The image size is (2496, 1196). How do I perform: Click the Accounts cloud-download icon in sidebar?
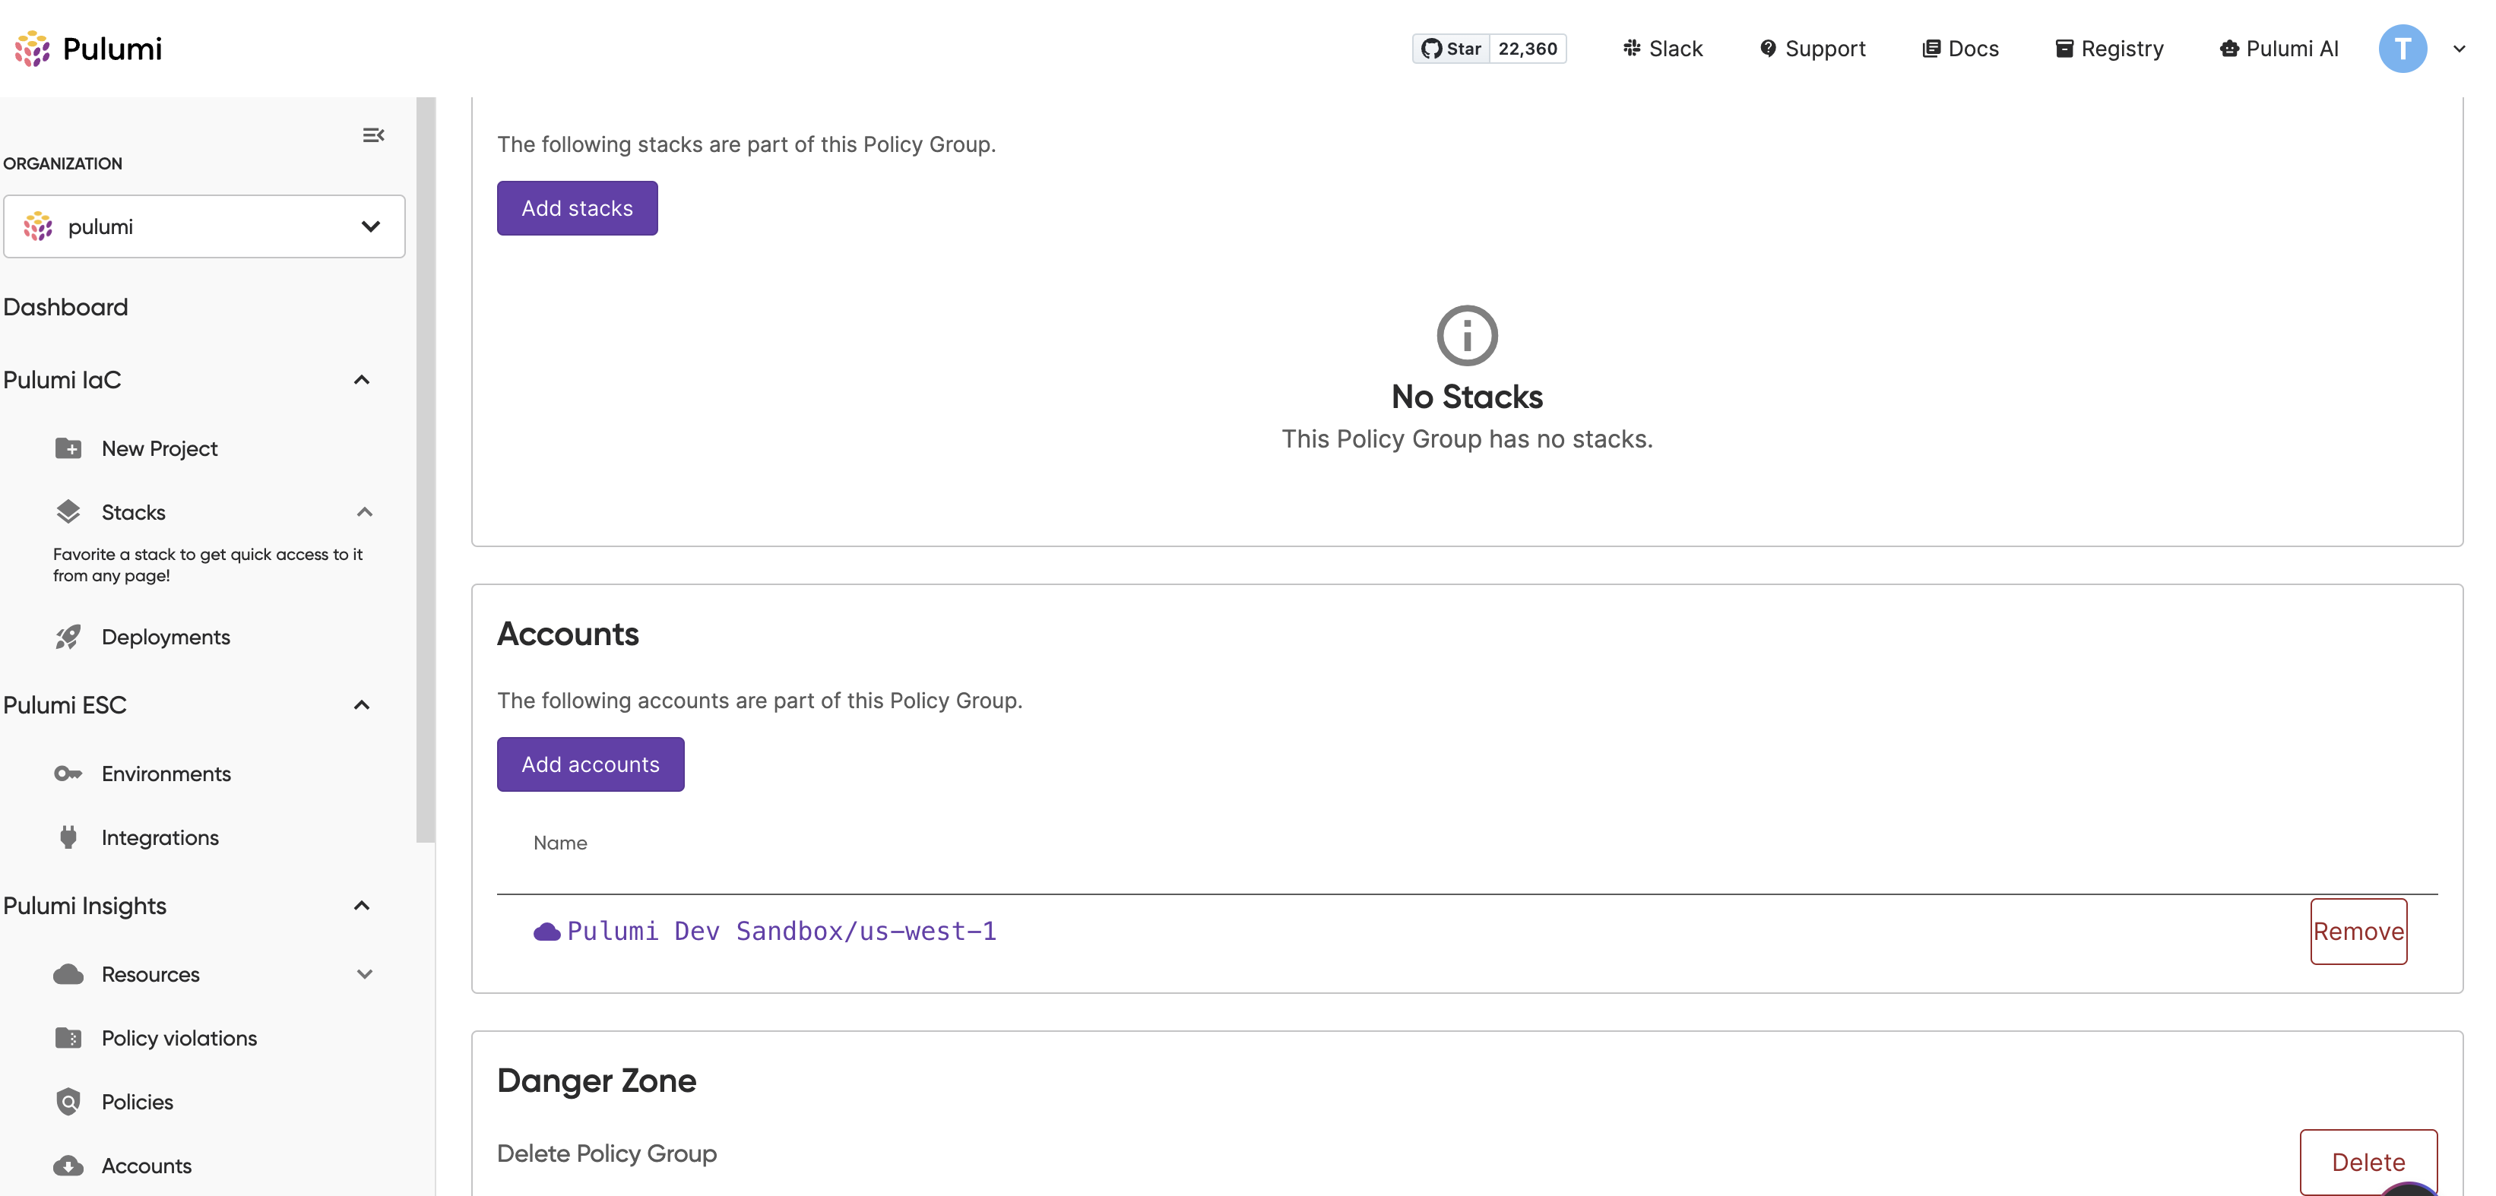[x=68, y=1165]
